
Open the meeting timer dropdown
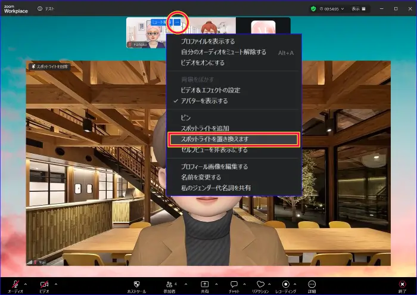pos(332,9)
